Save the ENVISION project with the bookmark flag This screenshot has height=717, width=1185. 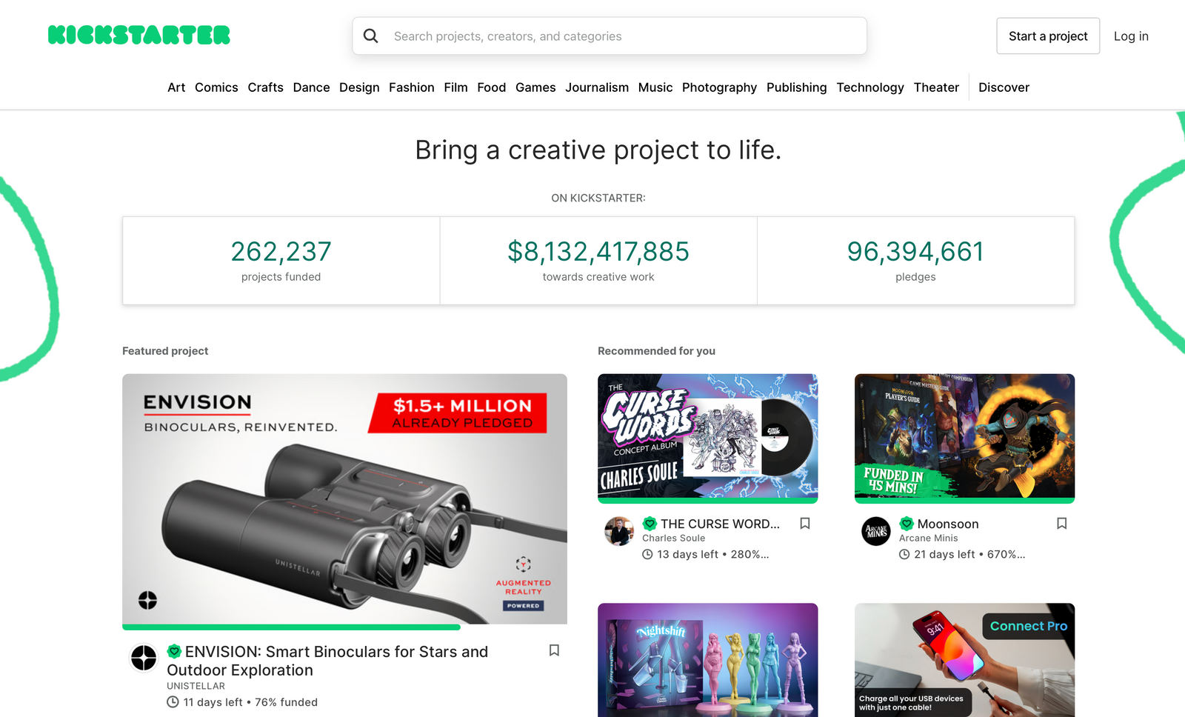pyautogui.click(x=554, y=650)
